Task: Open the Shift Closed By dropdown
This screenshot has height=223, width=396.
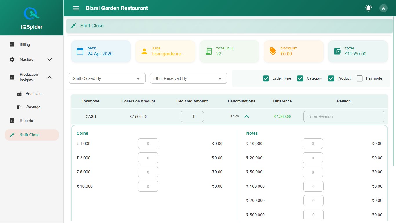Action: (107, 78)
